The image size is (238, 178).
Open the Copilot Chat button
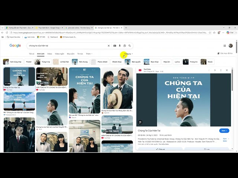tap(230, 33)
